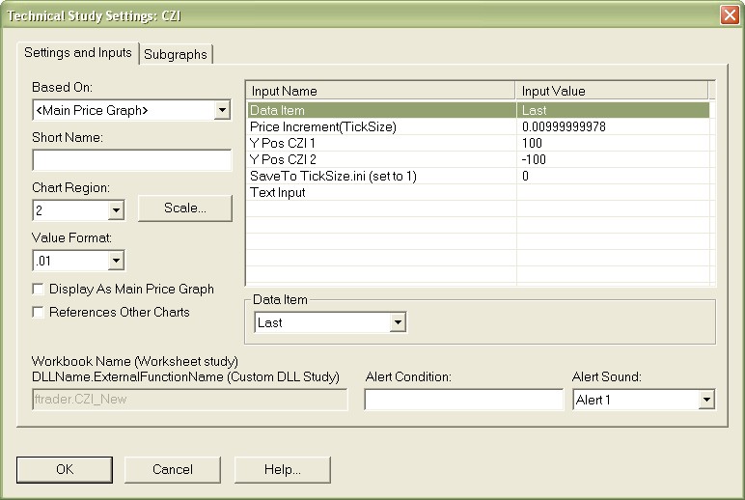
Task: Close the Technical Study Settings dialog
Action: [729, 14]
